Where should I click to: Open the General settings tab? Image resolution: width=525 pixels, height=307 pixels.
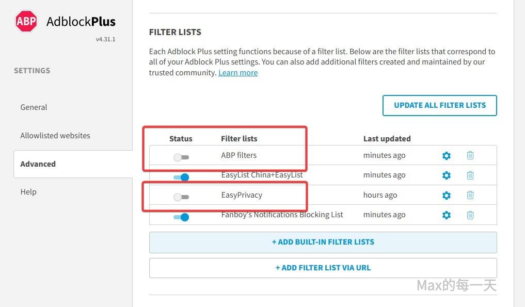34,107
